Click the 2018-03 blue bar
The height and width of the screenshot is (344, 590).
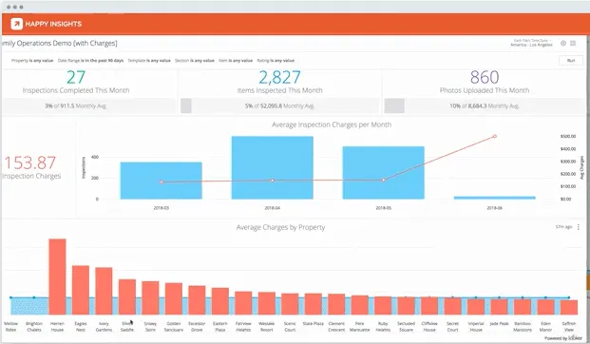pyautogui.click(x=162, y=181)
